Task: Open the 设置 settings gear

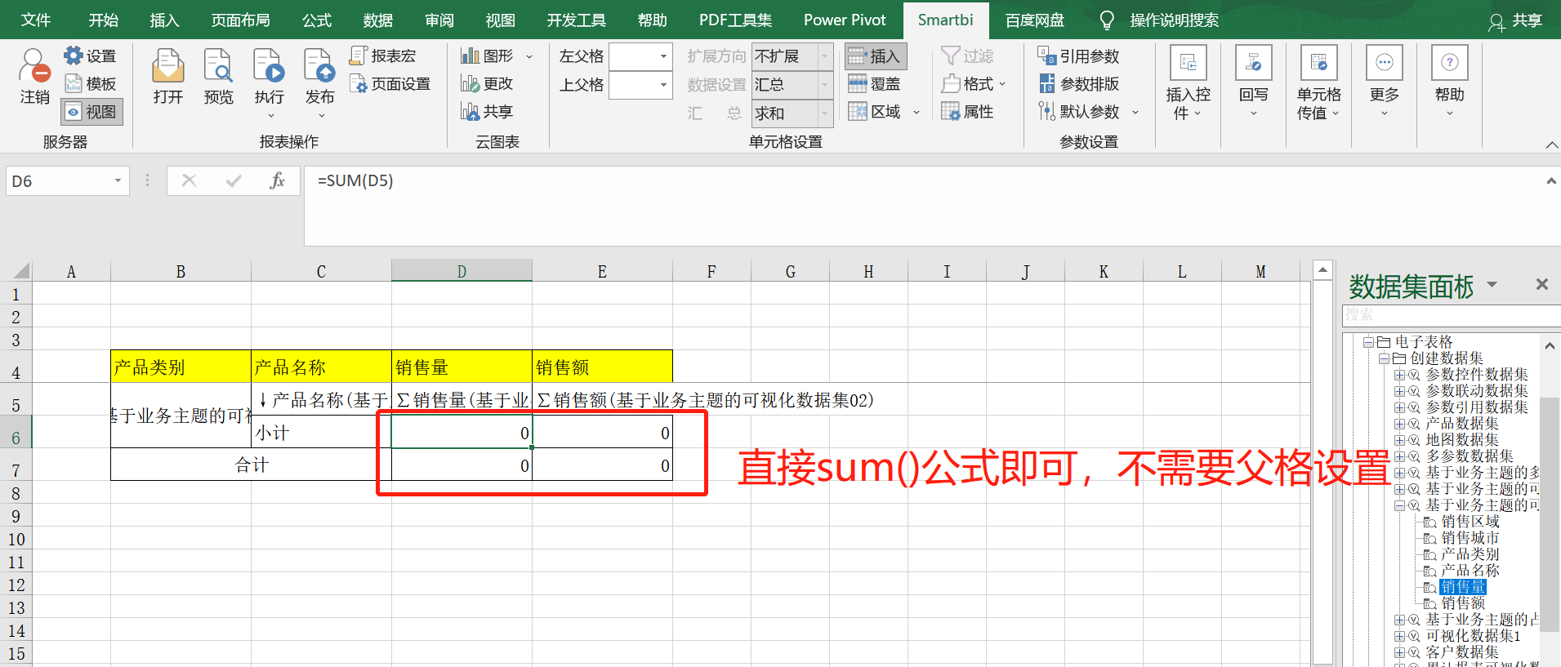Action: [x=74, y=56]
